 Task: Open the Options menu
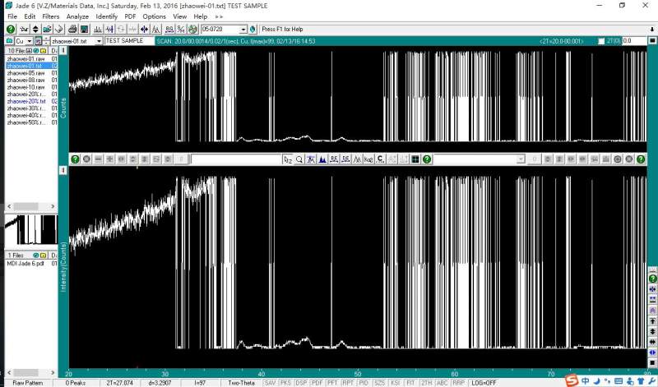(x=155, y=16)
